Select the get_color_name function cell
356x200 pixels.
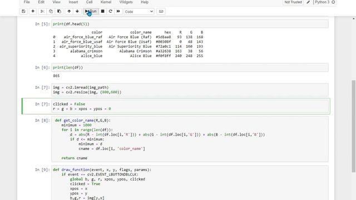[x=190, y=139]
